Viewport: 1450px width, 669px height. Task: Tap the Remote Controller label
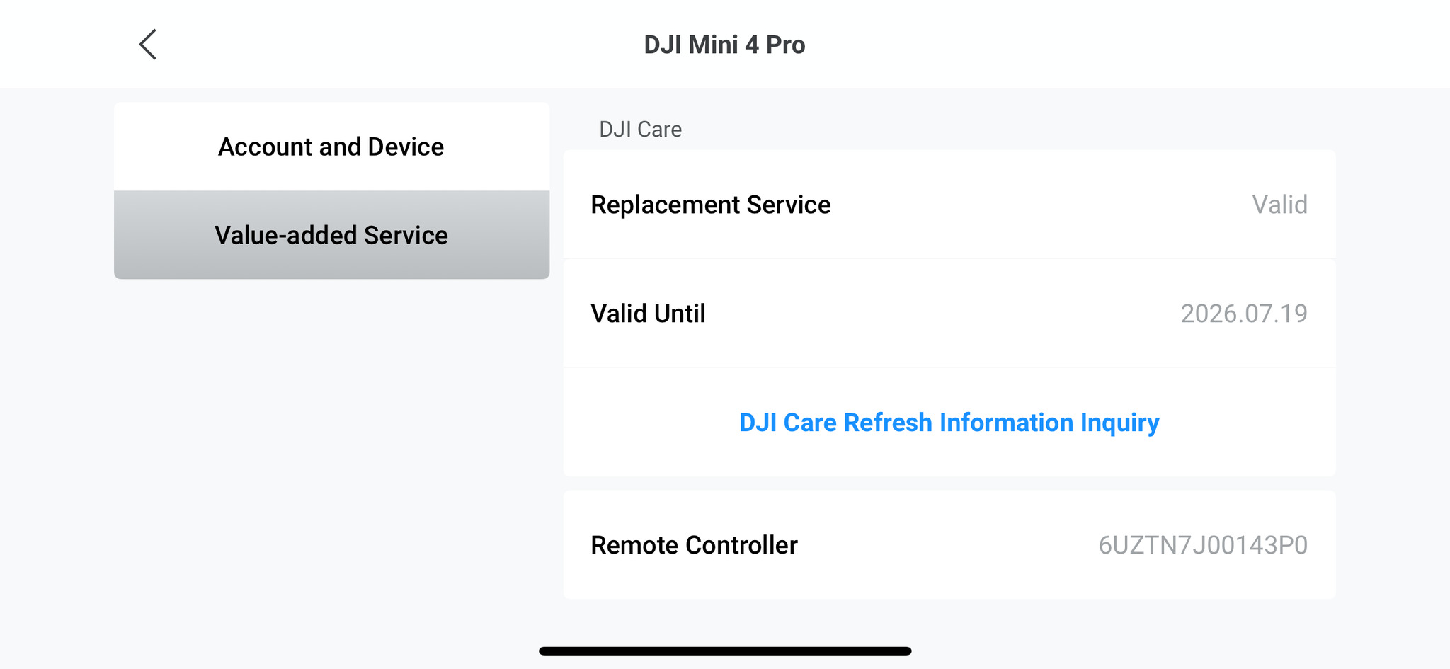point(694,545)
